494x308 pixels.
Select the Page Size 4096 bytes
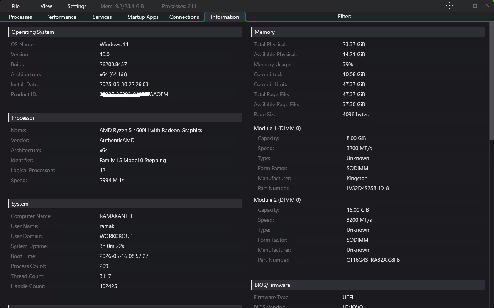pyautogui.click(x=355, y=114)
